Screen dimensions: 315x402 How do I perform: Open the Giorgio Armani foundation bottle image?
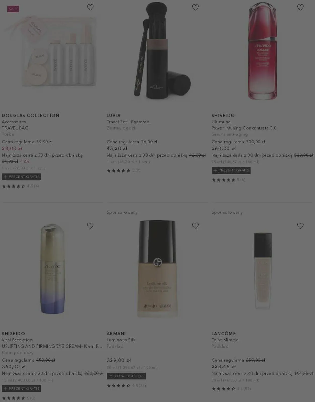point(157,269)
